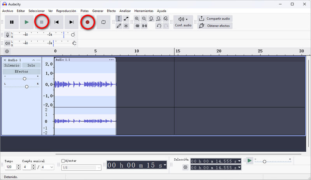Select the Multi-tool asterisk icon
The image size is (311, 180).
click(126, 26)
